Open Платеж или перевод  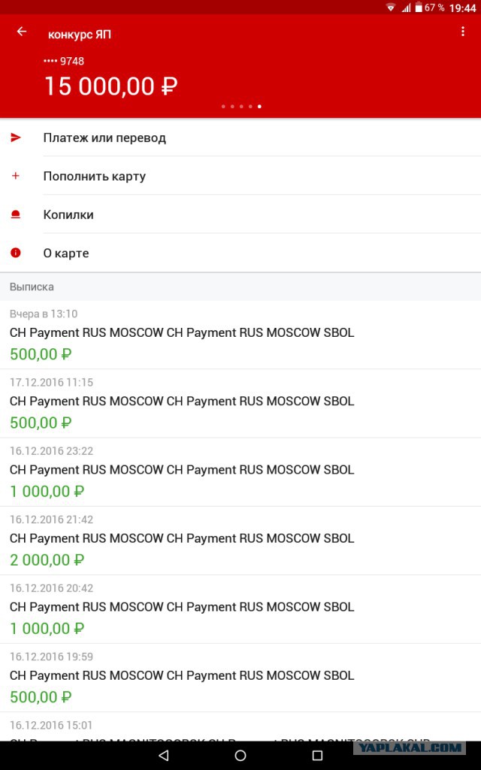point(240,138)
